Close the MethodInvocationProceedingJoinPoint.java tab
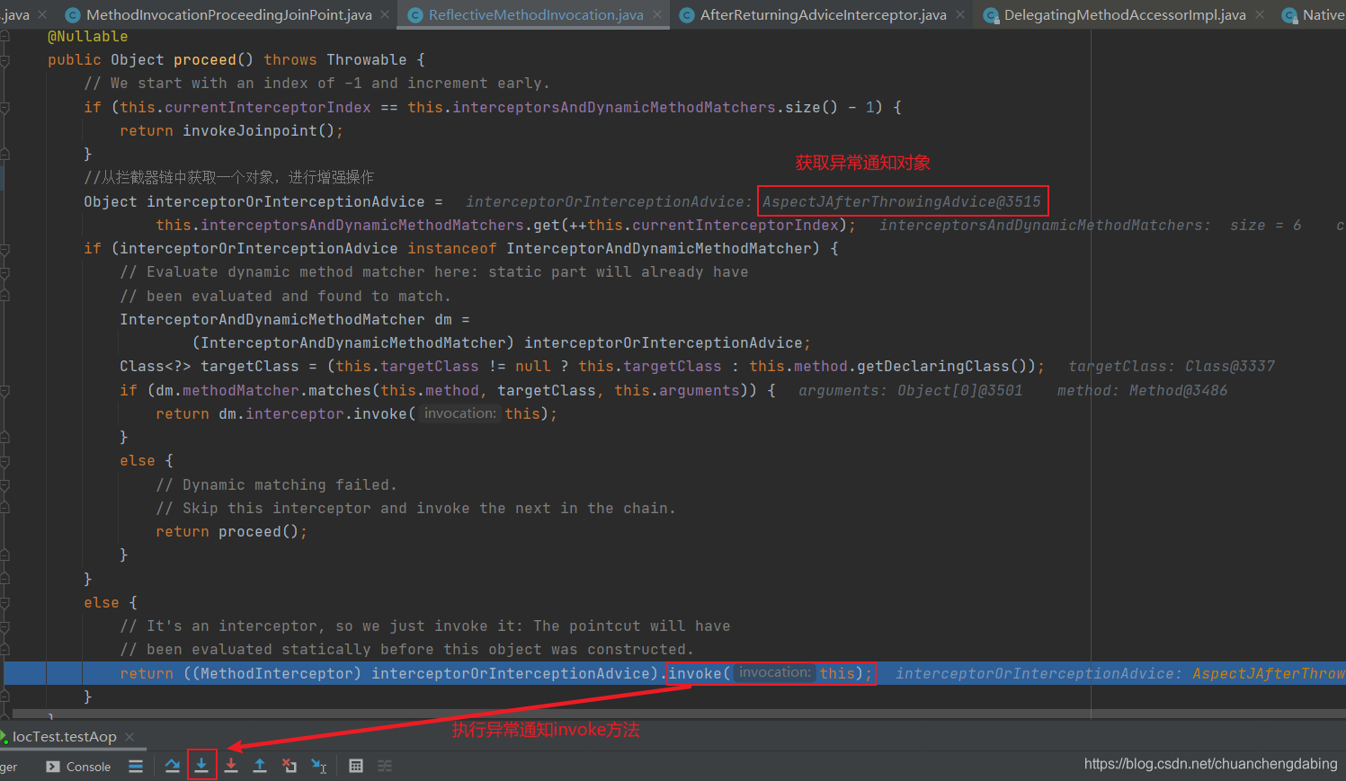1346x781 pixels. click(x=385, y=15)
